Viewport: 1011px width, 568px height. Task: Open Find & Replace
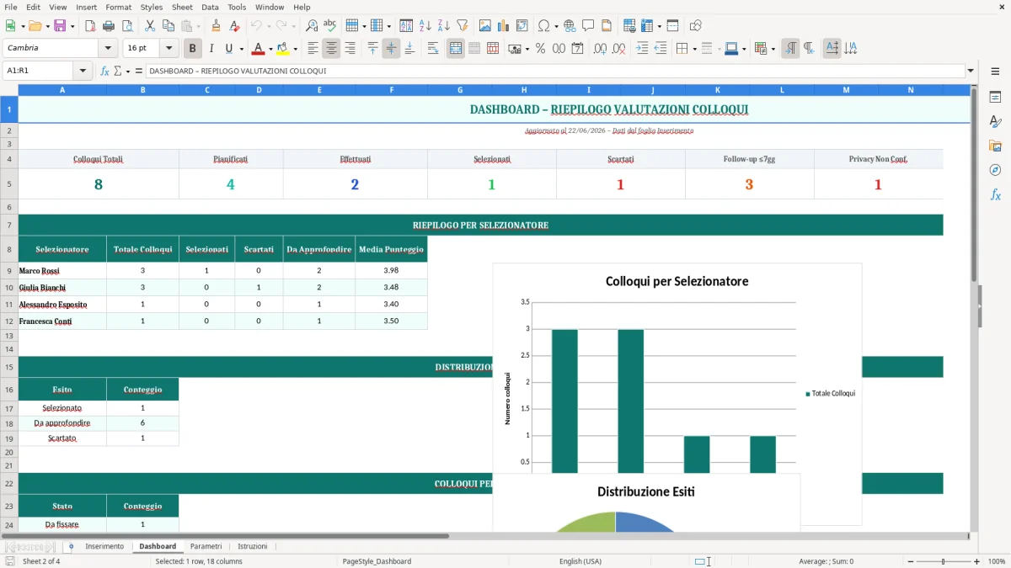click(312, 26)
